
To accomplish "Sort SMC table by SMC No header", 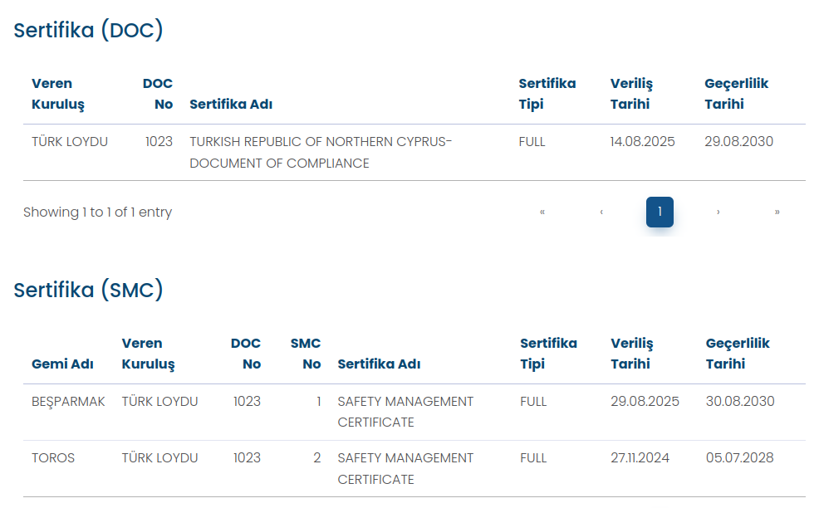I will pos(306,354).
